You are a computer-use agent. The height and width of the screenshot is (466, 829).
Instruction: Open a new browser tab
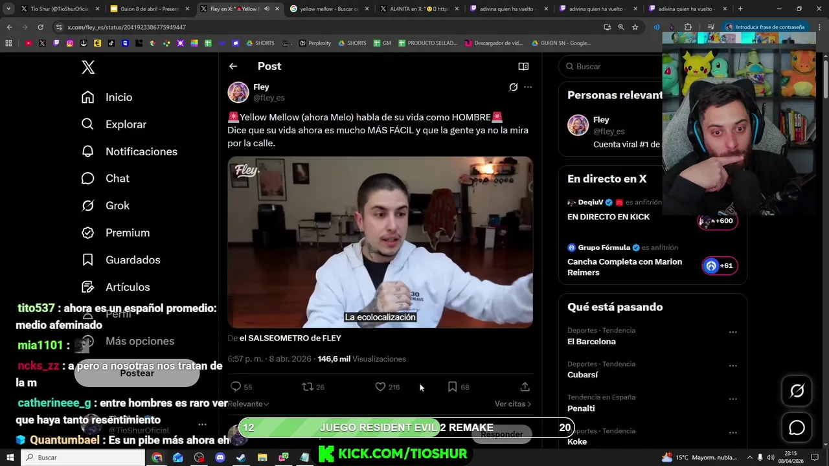click(740, 9)
